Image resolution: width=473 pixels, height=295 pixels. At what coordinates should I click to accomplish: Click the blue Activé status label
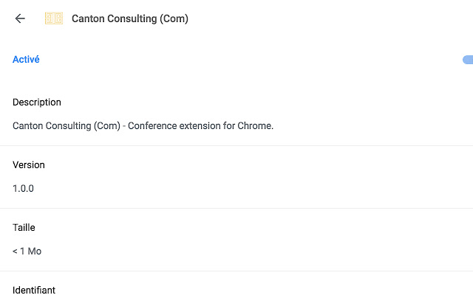pos(26,60)
